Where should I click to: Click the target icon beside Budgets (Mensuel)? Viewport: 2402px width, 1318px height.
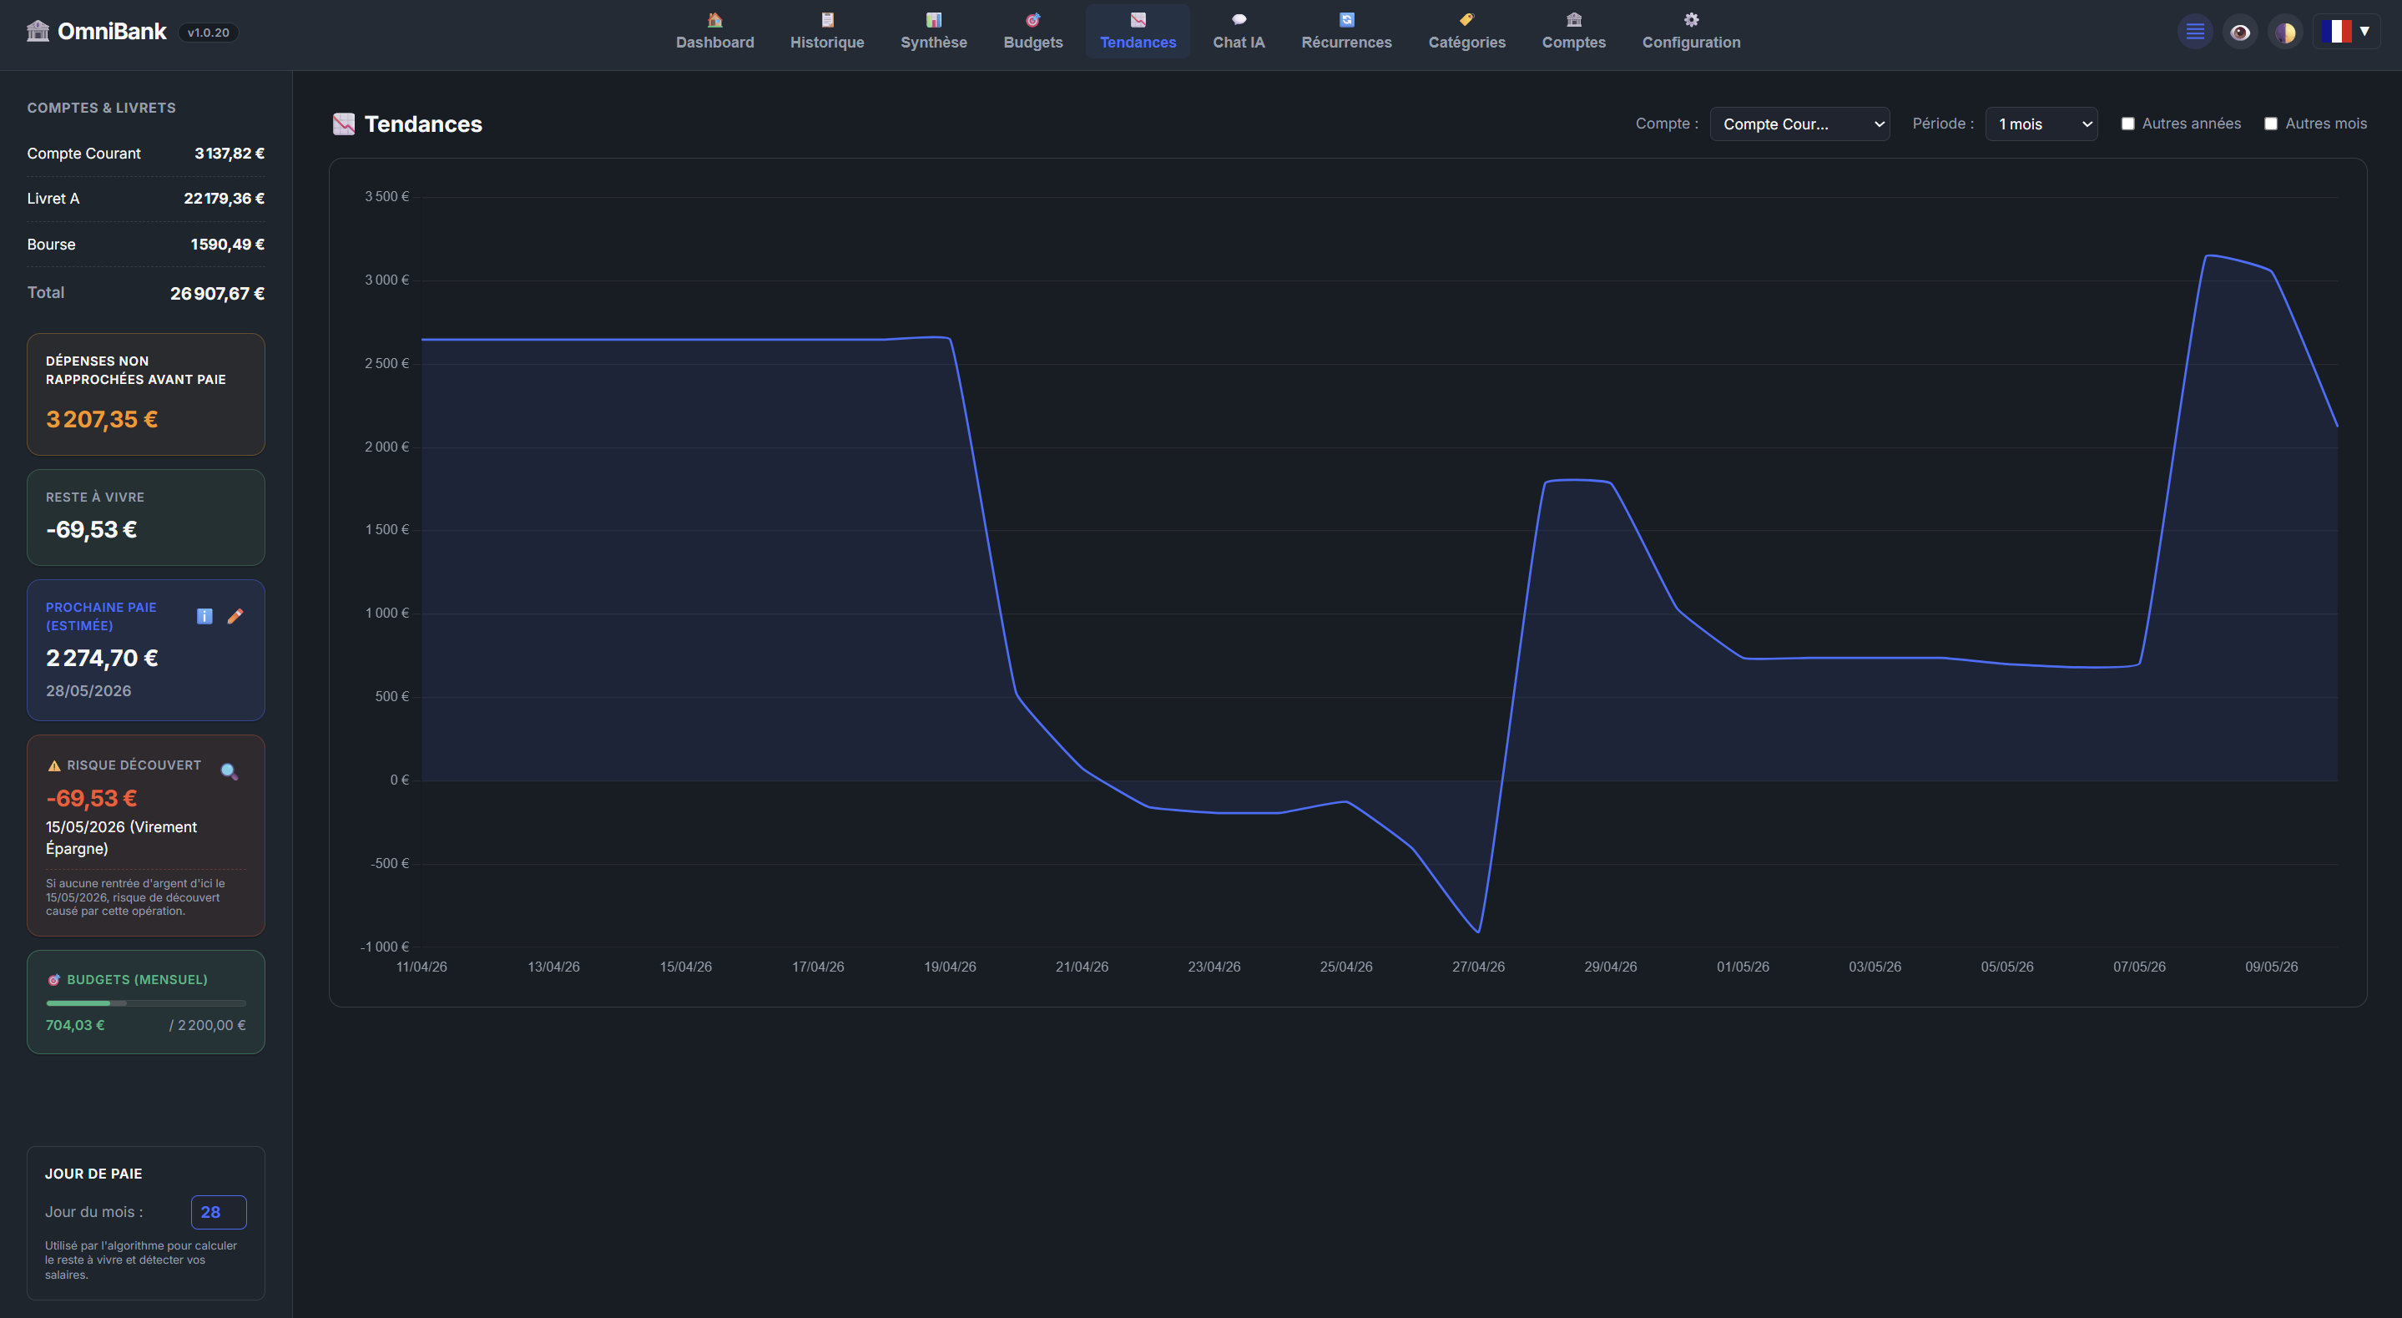(54, 980)
